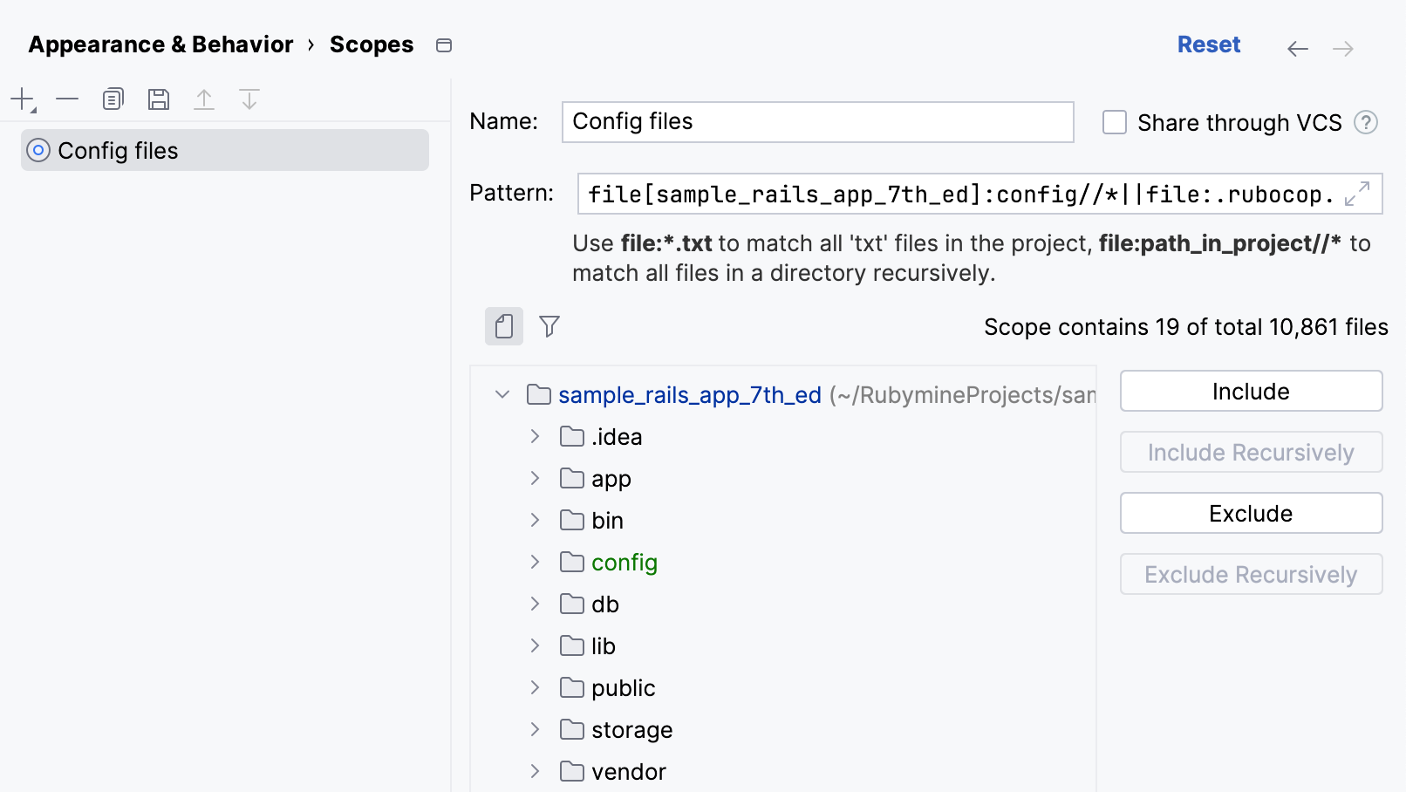1406x792 pixels.
Task: Open the Appearance & Behavior breadcrumb
Action: click(x=160, y=44)
